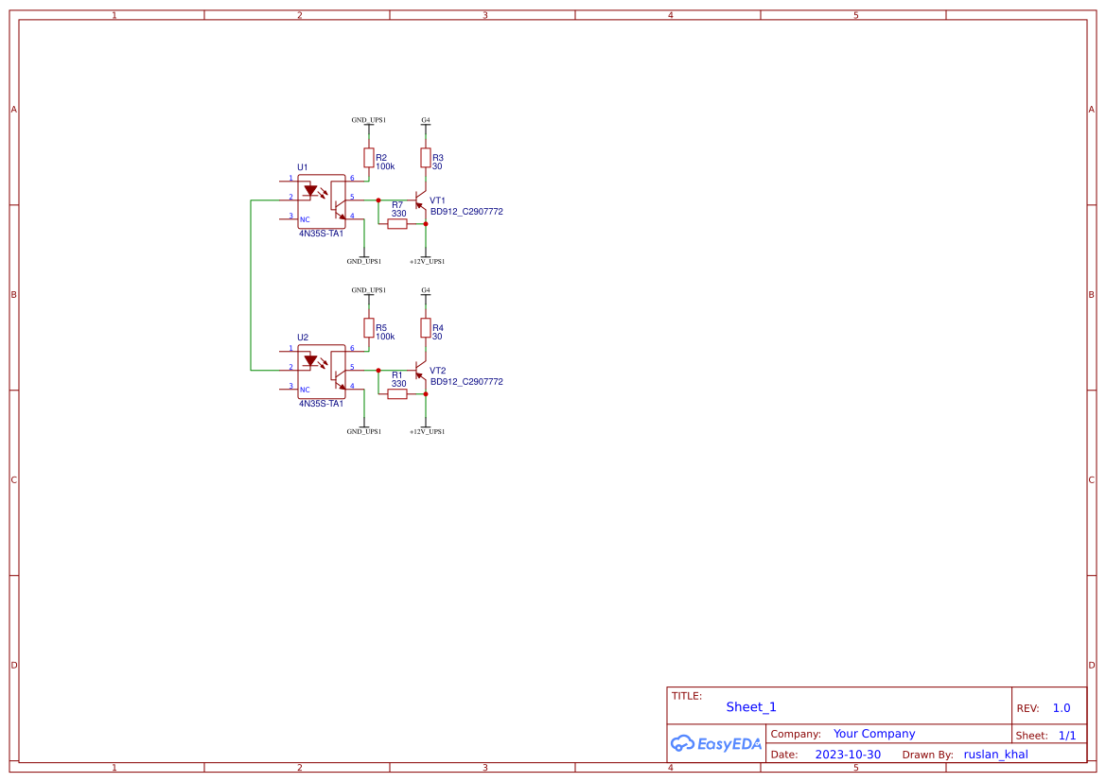Select resistor R2 100k symbol

pos(369,157)
